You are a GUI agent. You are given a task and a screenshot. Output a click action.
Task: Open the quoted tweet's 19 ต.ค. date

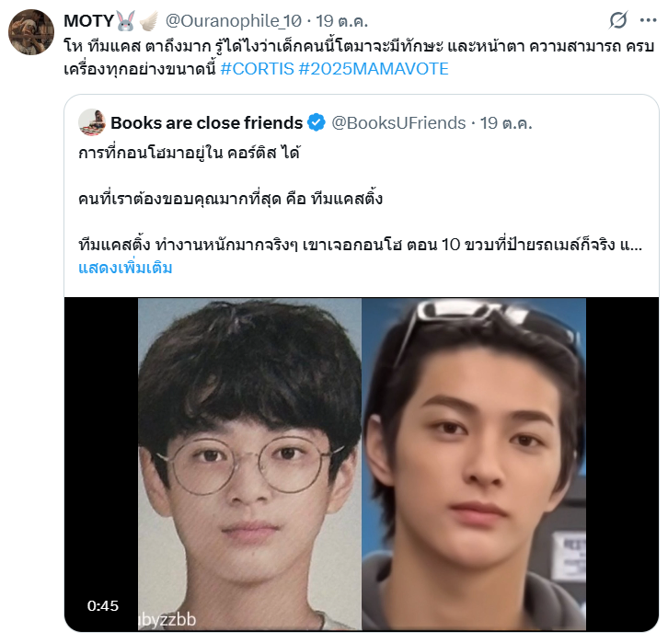click(506, 122)
